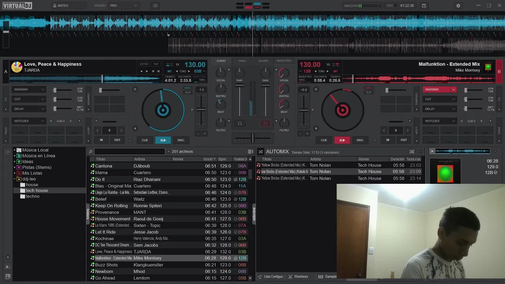Click the plus icon in left sidebar

7,151
